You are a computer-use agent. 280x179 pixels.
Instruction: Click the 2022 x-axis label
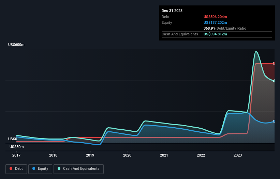[201, 155]
